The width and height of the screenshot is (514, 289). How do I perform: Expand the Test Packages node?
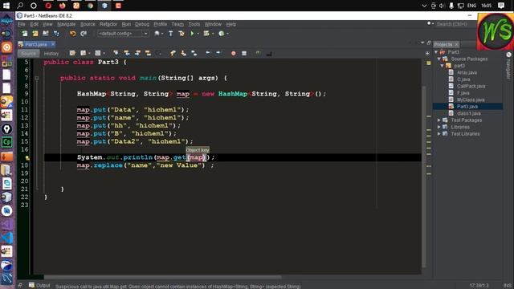pyautogui.click(x=439, y=120)
